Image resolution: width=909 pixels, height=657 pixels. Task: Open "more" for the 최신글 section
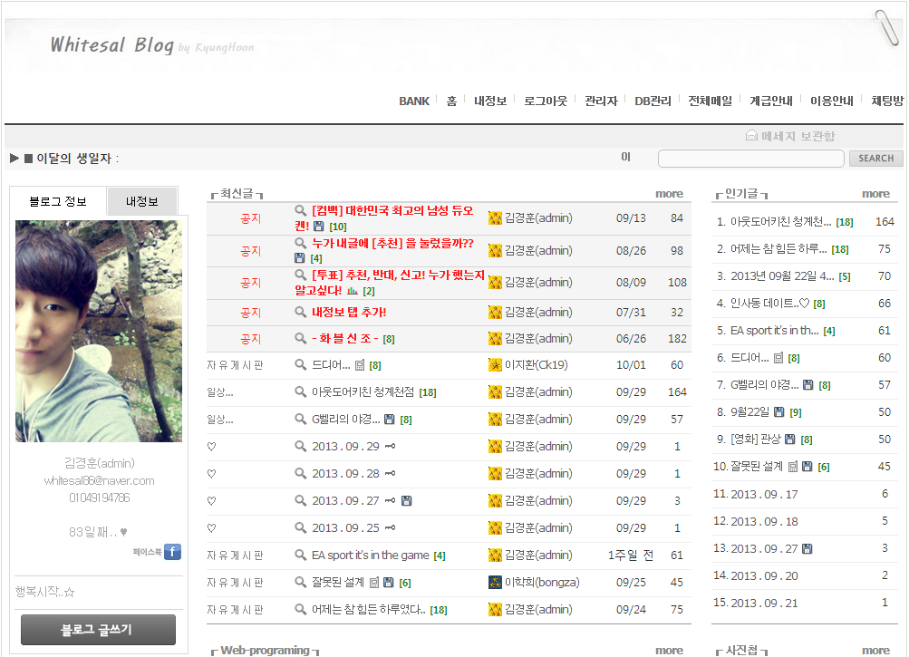click(669, 193)
